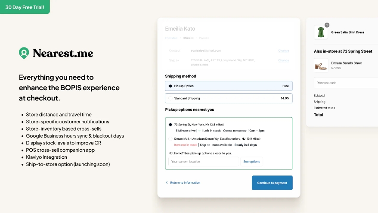
Task: Click the Nearest.me location pin logo
Action: coord(24,53)
